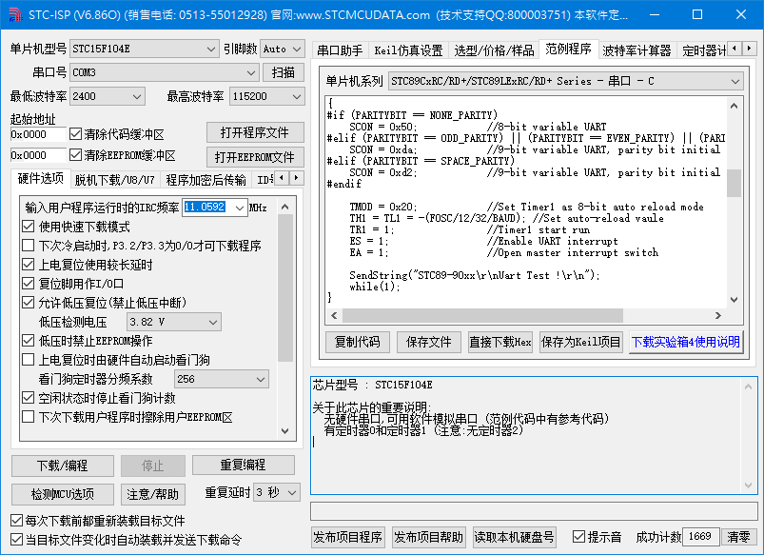Viewport: 764px width, 555px height.
Task: Click the program 起始地址 0x0000 field
Action: [x=38, y=134]
